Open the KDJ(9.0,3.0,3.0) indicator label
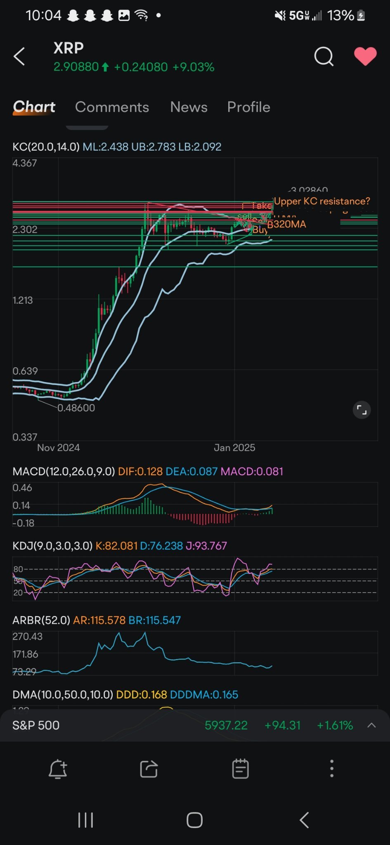Image resolution: width=390 pixels, height=845 pixels. 52,546
